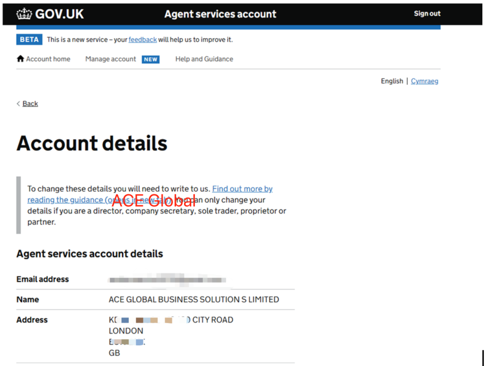Screen dimensions: 486x366
Task: Click the back chevron arrow icon
Action: point(18,104)
